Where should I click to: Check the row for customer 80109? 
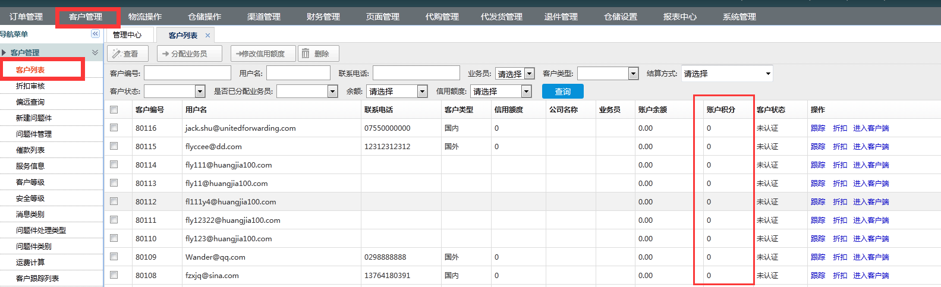(114, 256)
